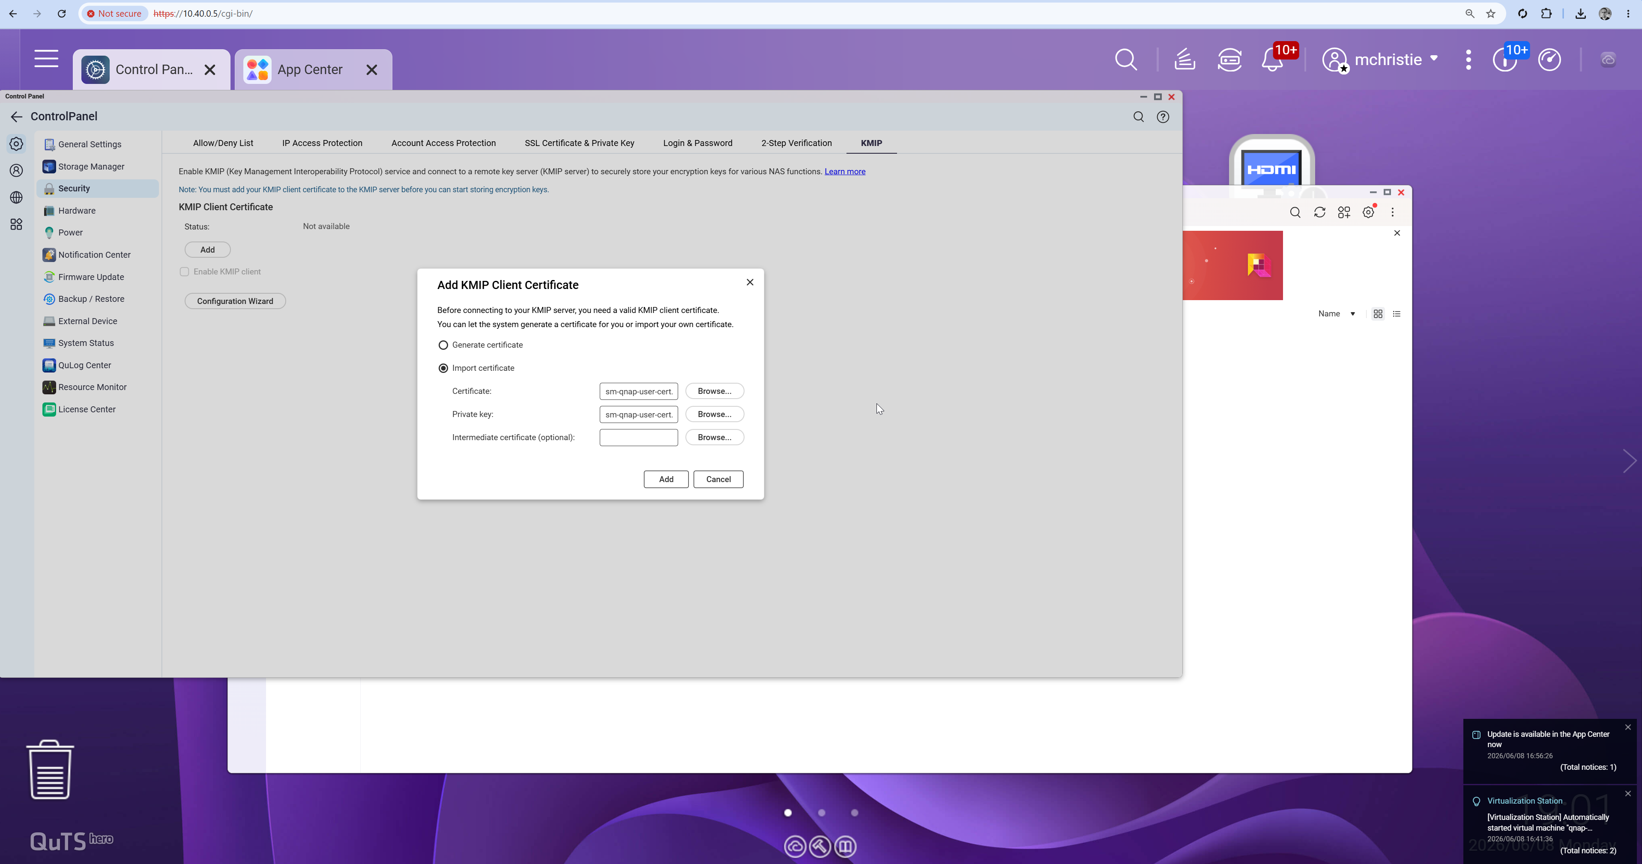Close Add KMIP Client Certificate dialog X
Image resolution: width=1642 pixels, height=864 pixels.
750,282
